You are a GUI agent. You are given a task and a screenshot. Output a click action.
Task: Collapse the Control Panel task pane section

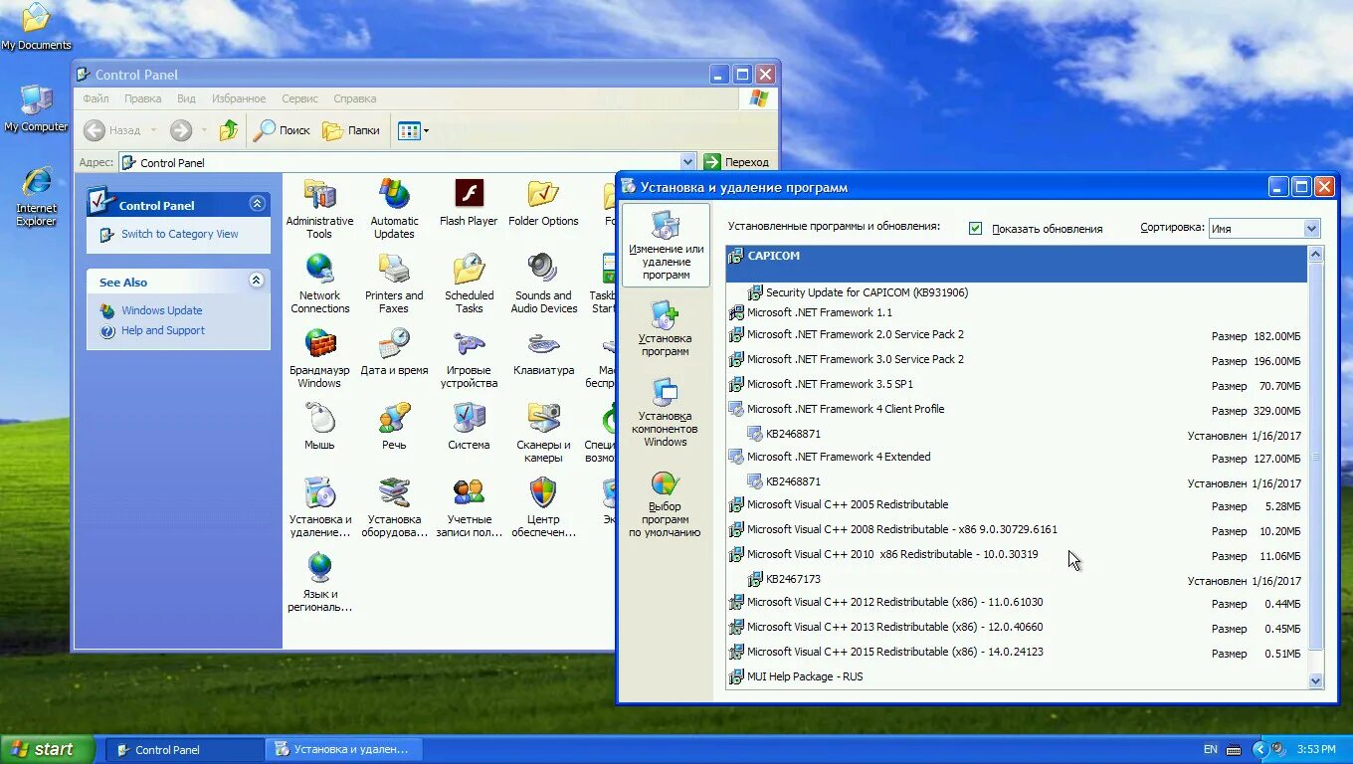(257, 203)
